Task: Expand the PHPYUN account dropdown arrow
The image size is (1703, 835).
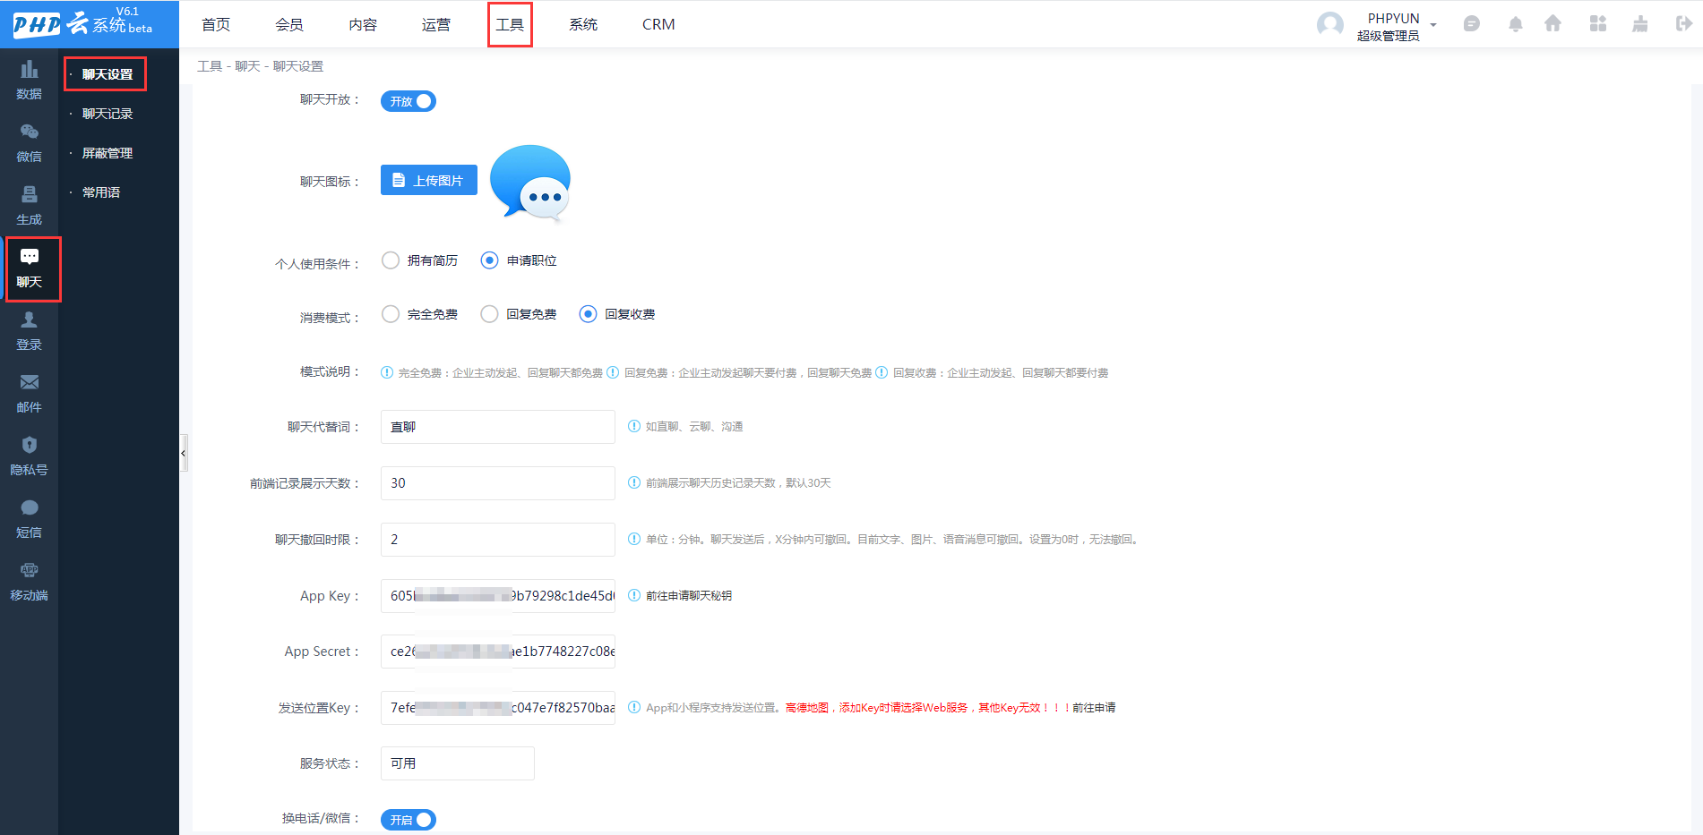Action: (1433, 25)
